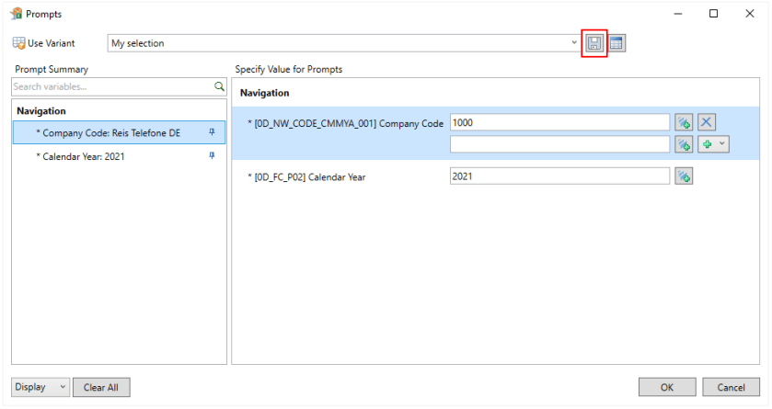Expand the My selection variant dropdown
The height and width of the screenshot is (409, 772).
[x=574, y=43]
